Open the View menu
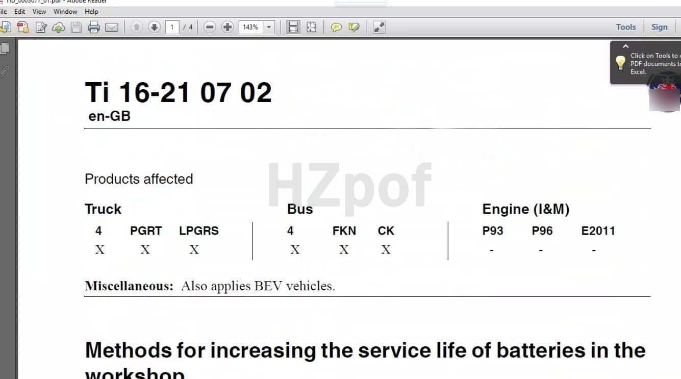Screen dimensions: 681x379 pyautogui.click(x=39, y=11)
